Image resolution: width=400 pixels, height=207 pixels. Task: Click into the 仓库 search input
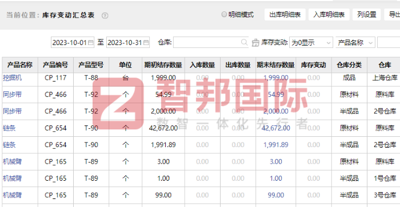click(211, 42)
